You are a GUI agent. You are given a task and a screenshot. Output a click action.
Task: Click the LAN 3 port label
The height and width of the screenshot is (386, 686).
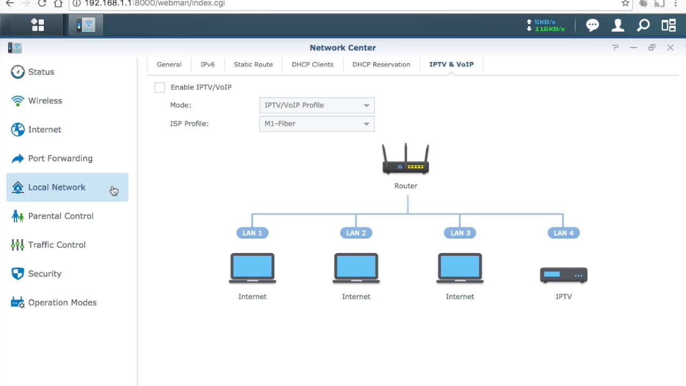(460, 233)
